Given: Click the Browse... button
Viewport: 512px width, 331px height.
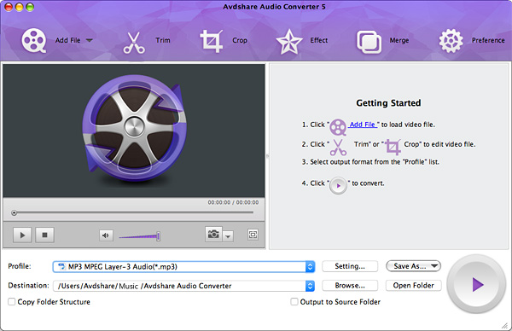Looking at the screenshot, I should tap(350, 286).
